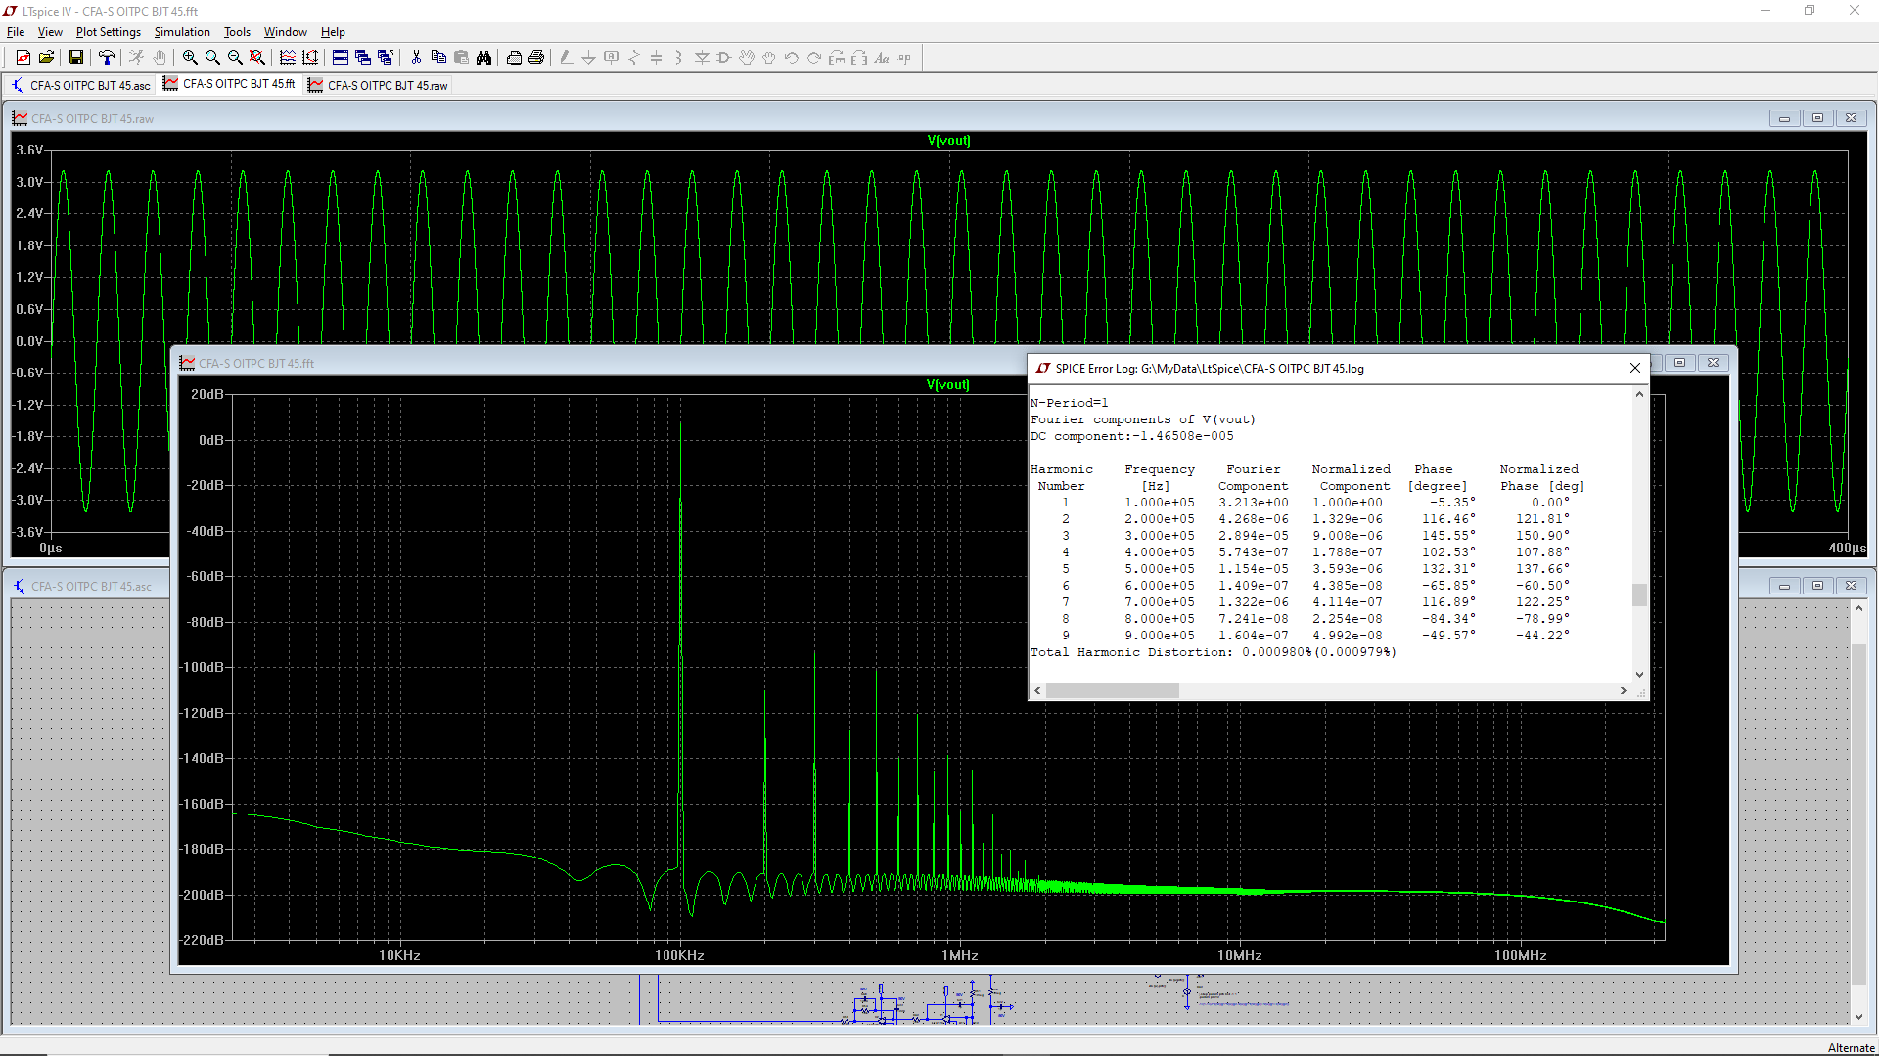Click the Pick Visible Traces icon

point(310,58)
